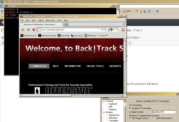
Task: Open the SEORG.org bookmark
Action: coord(90,36)
